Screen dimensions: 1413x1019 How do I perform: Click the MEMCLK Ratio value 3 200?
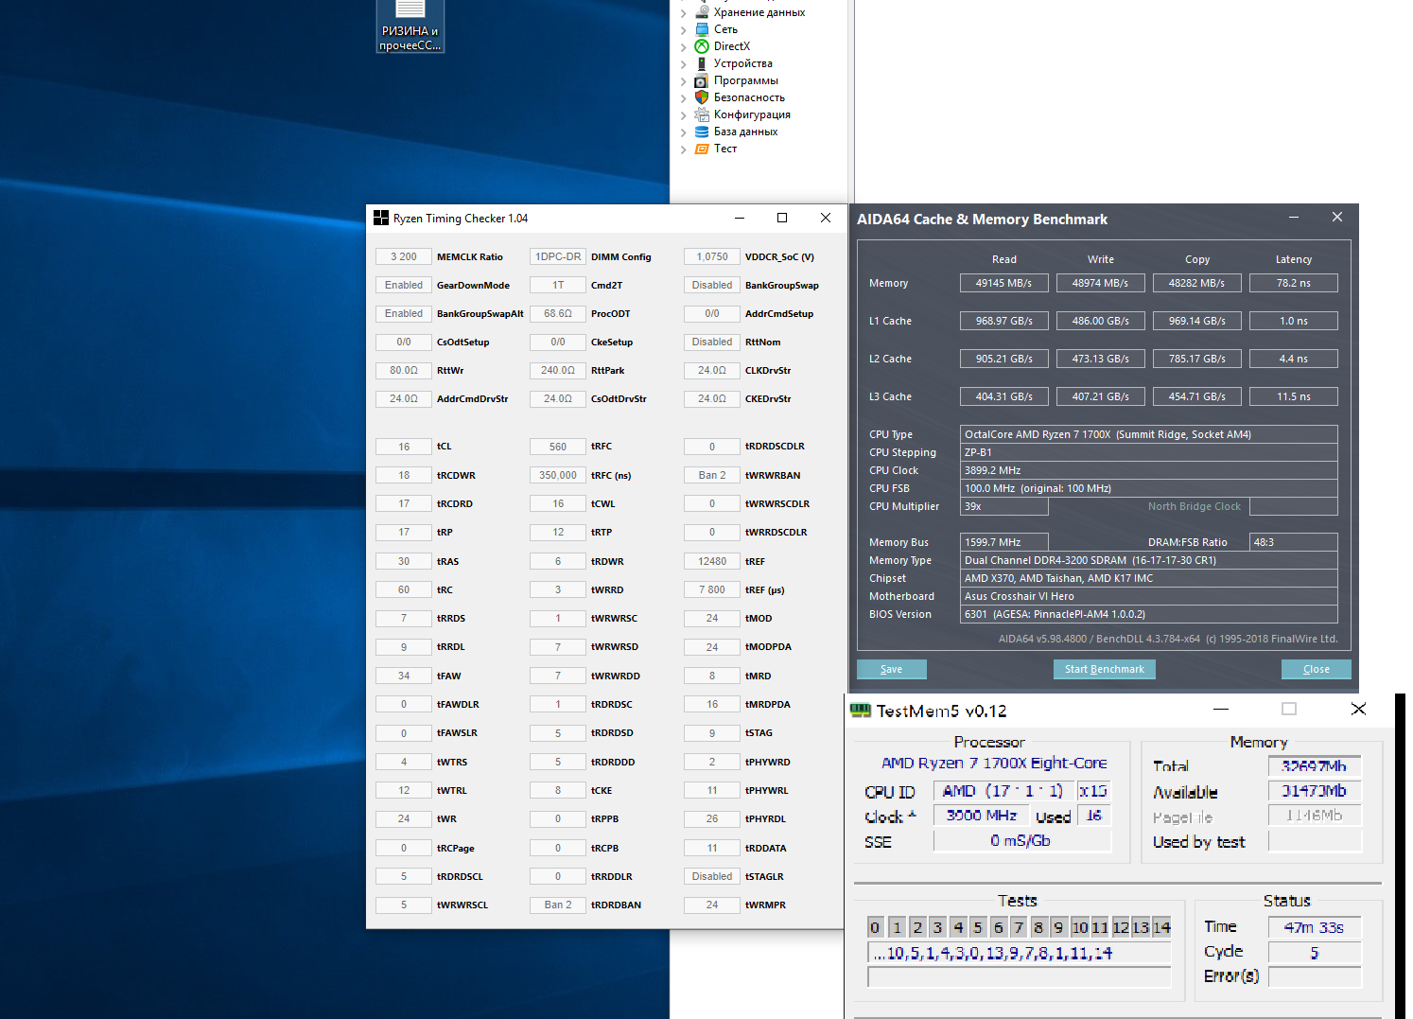coord(404,256)
